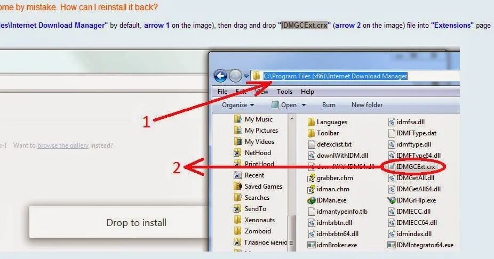Screen dimensions: 494x259
Task: Select Recent in navigation pane
Action: point(249,175)
